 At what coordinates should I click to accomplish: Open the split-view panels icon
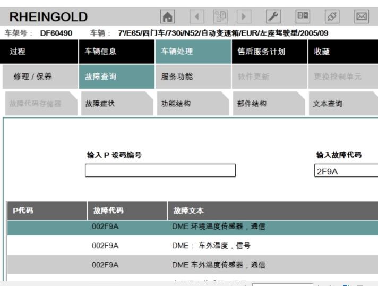(x=303, y=16)
